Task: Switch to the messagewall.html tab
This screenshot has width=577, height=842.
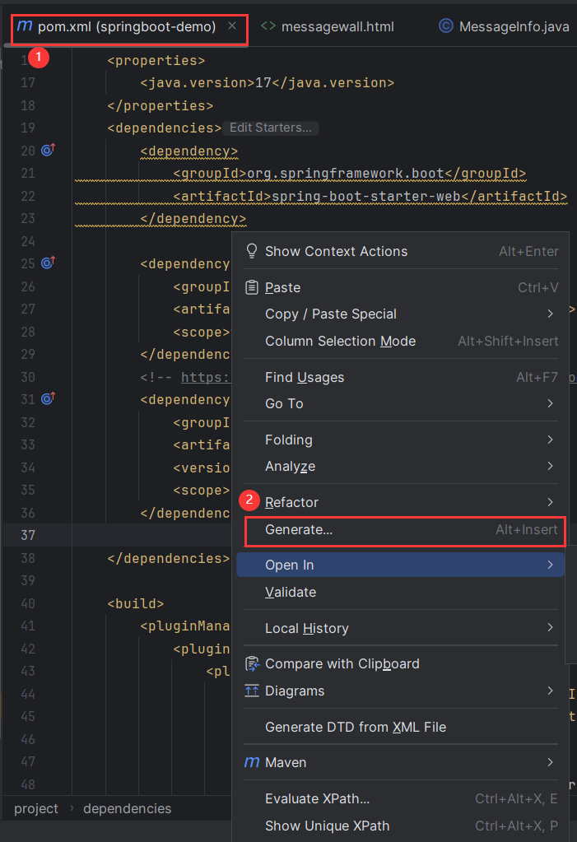Action: (327, 26)
